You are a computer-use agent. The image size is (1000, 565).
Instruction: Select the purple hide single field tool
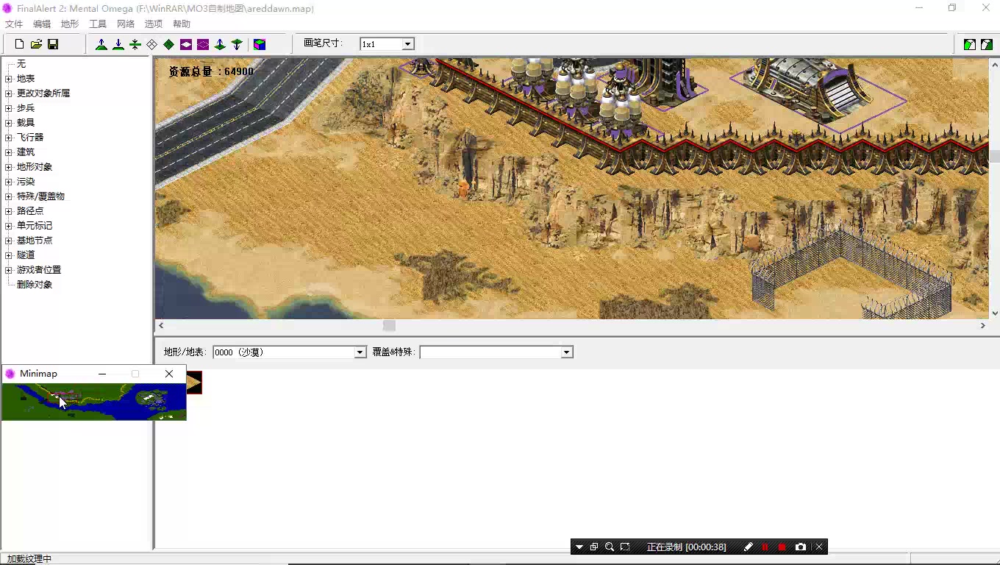pos(186,44)
